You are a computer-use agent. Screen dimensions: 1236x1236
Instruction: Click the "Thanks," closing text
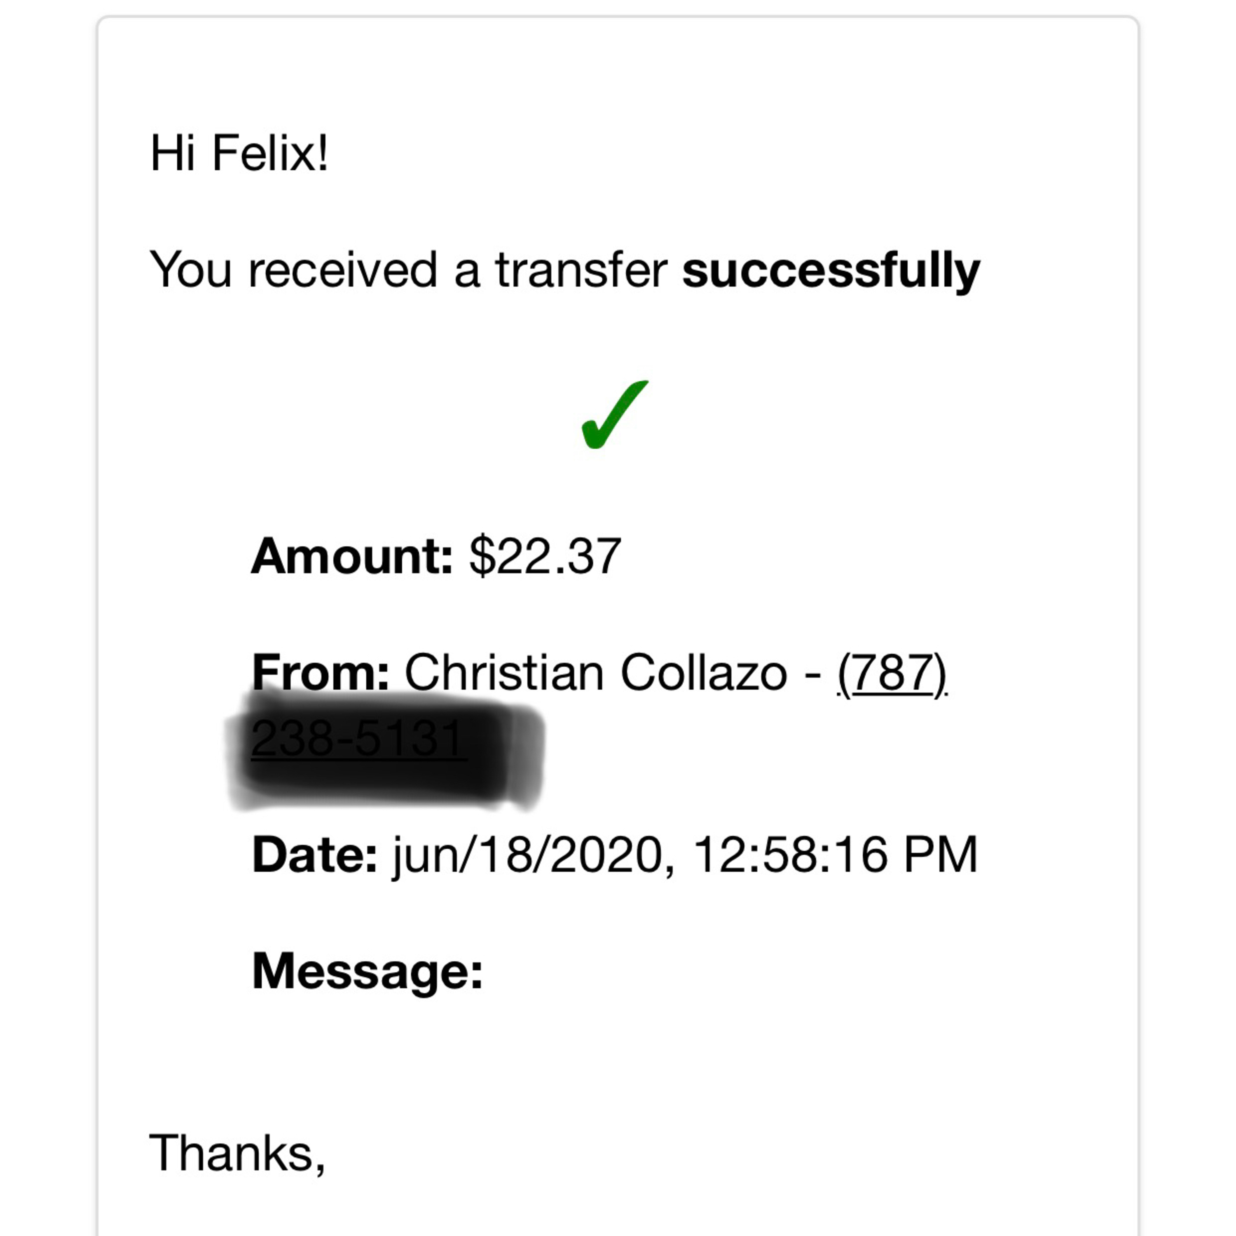[237, 1153]
